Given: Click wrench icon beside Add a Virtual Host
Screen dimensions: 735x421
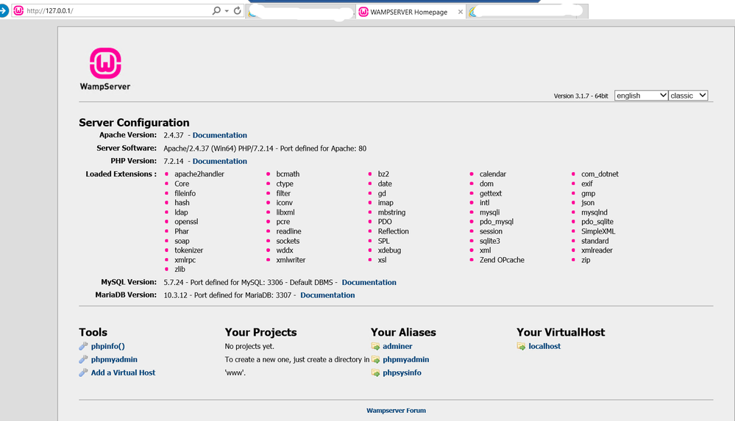Looking at the screenshot, I should click(x=83, y=373).
